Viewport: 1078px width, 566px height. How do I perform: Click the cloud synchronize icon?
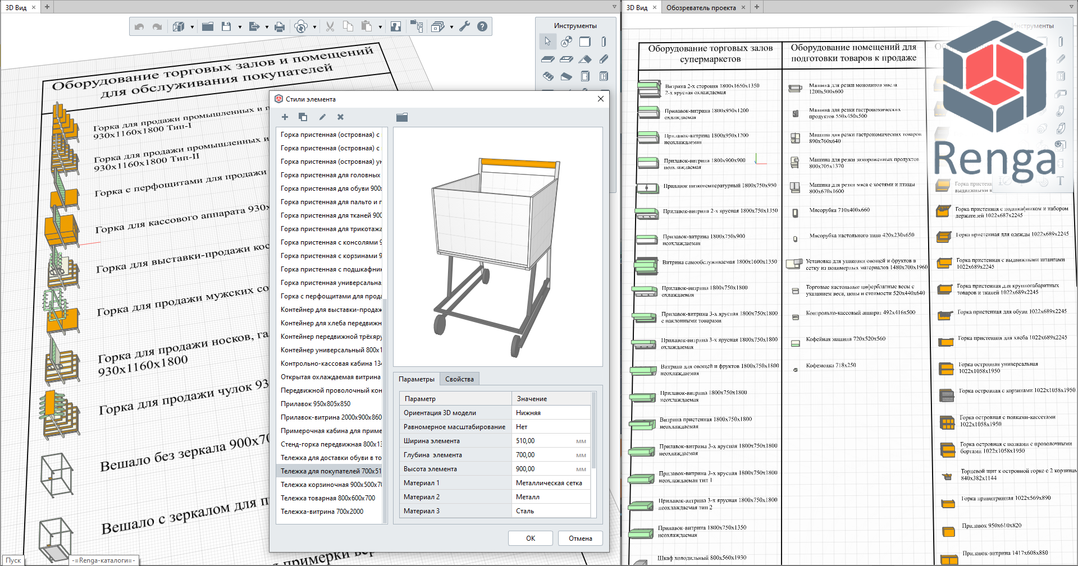301,26
